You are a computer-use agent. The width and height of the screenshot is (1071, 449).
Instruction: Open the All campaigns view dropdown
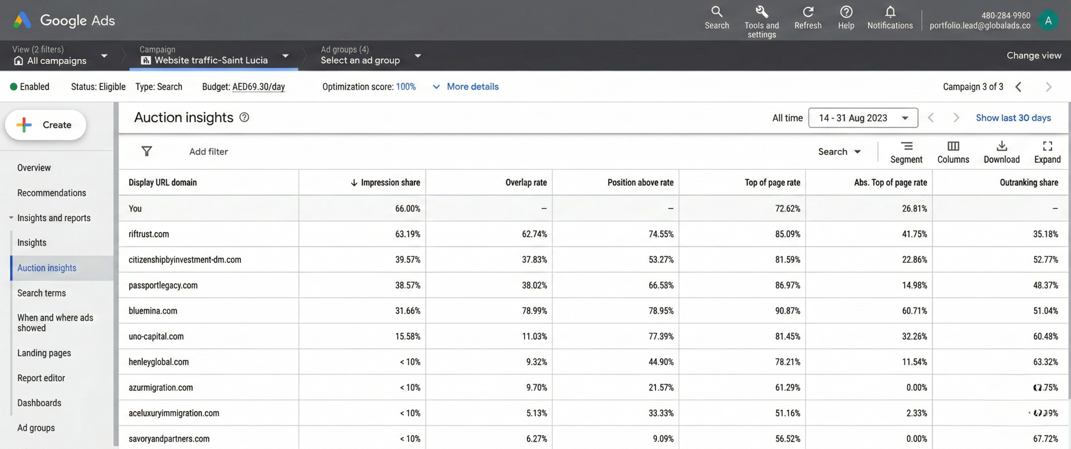pyautogui.click(x=104, y=56)
